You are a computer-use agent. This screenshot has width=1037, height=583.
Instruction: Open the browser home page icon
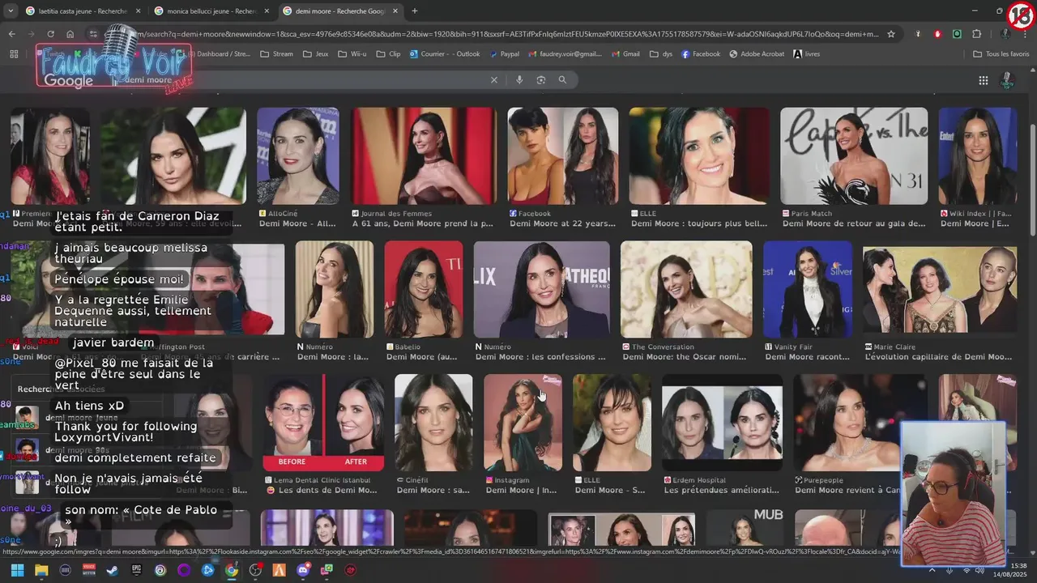[70, 34]
